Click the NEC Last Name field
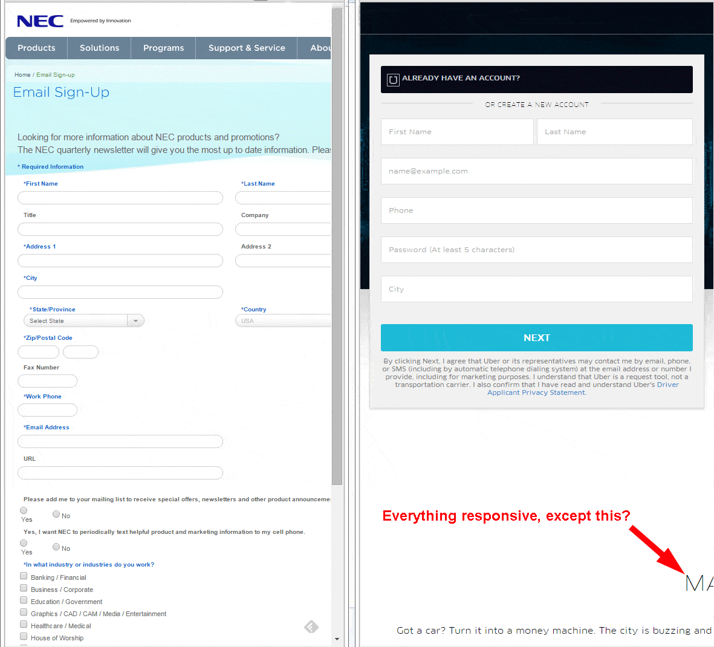Screen dimensions: 714x647 coord(283,198)
